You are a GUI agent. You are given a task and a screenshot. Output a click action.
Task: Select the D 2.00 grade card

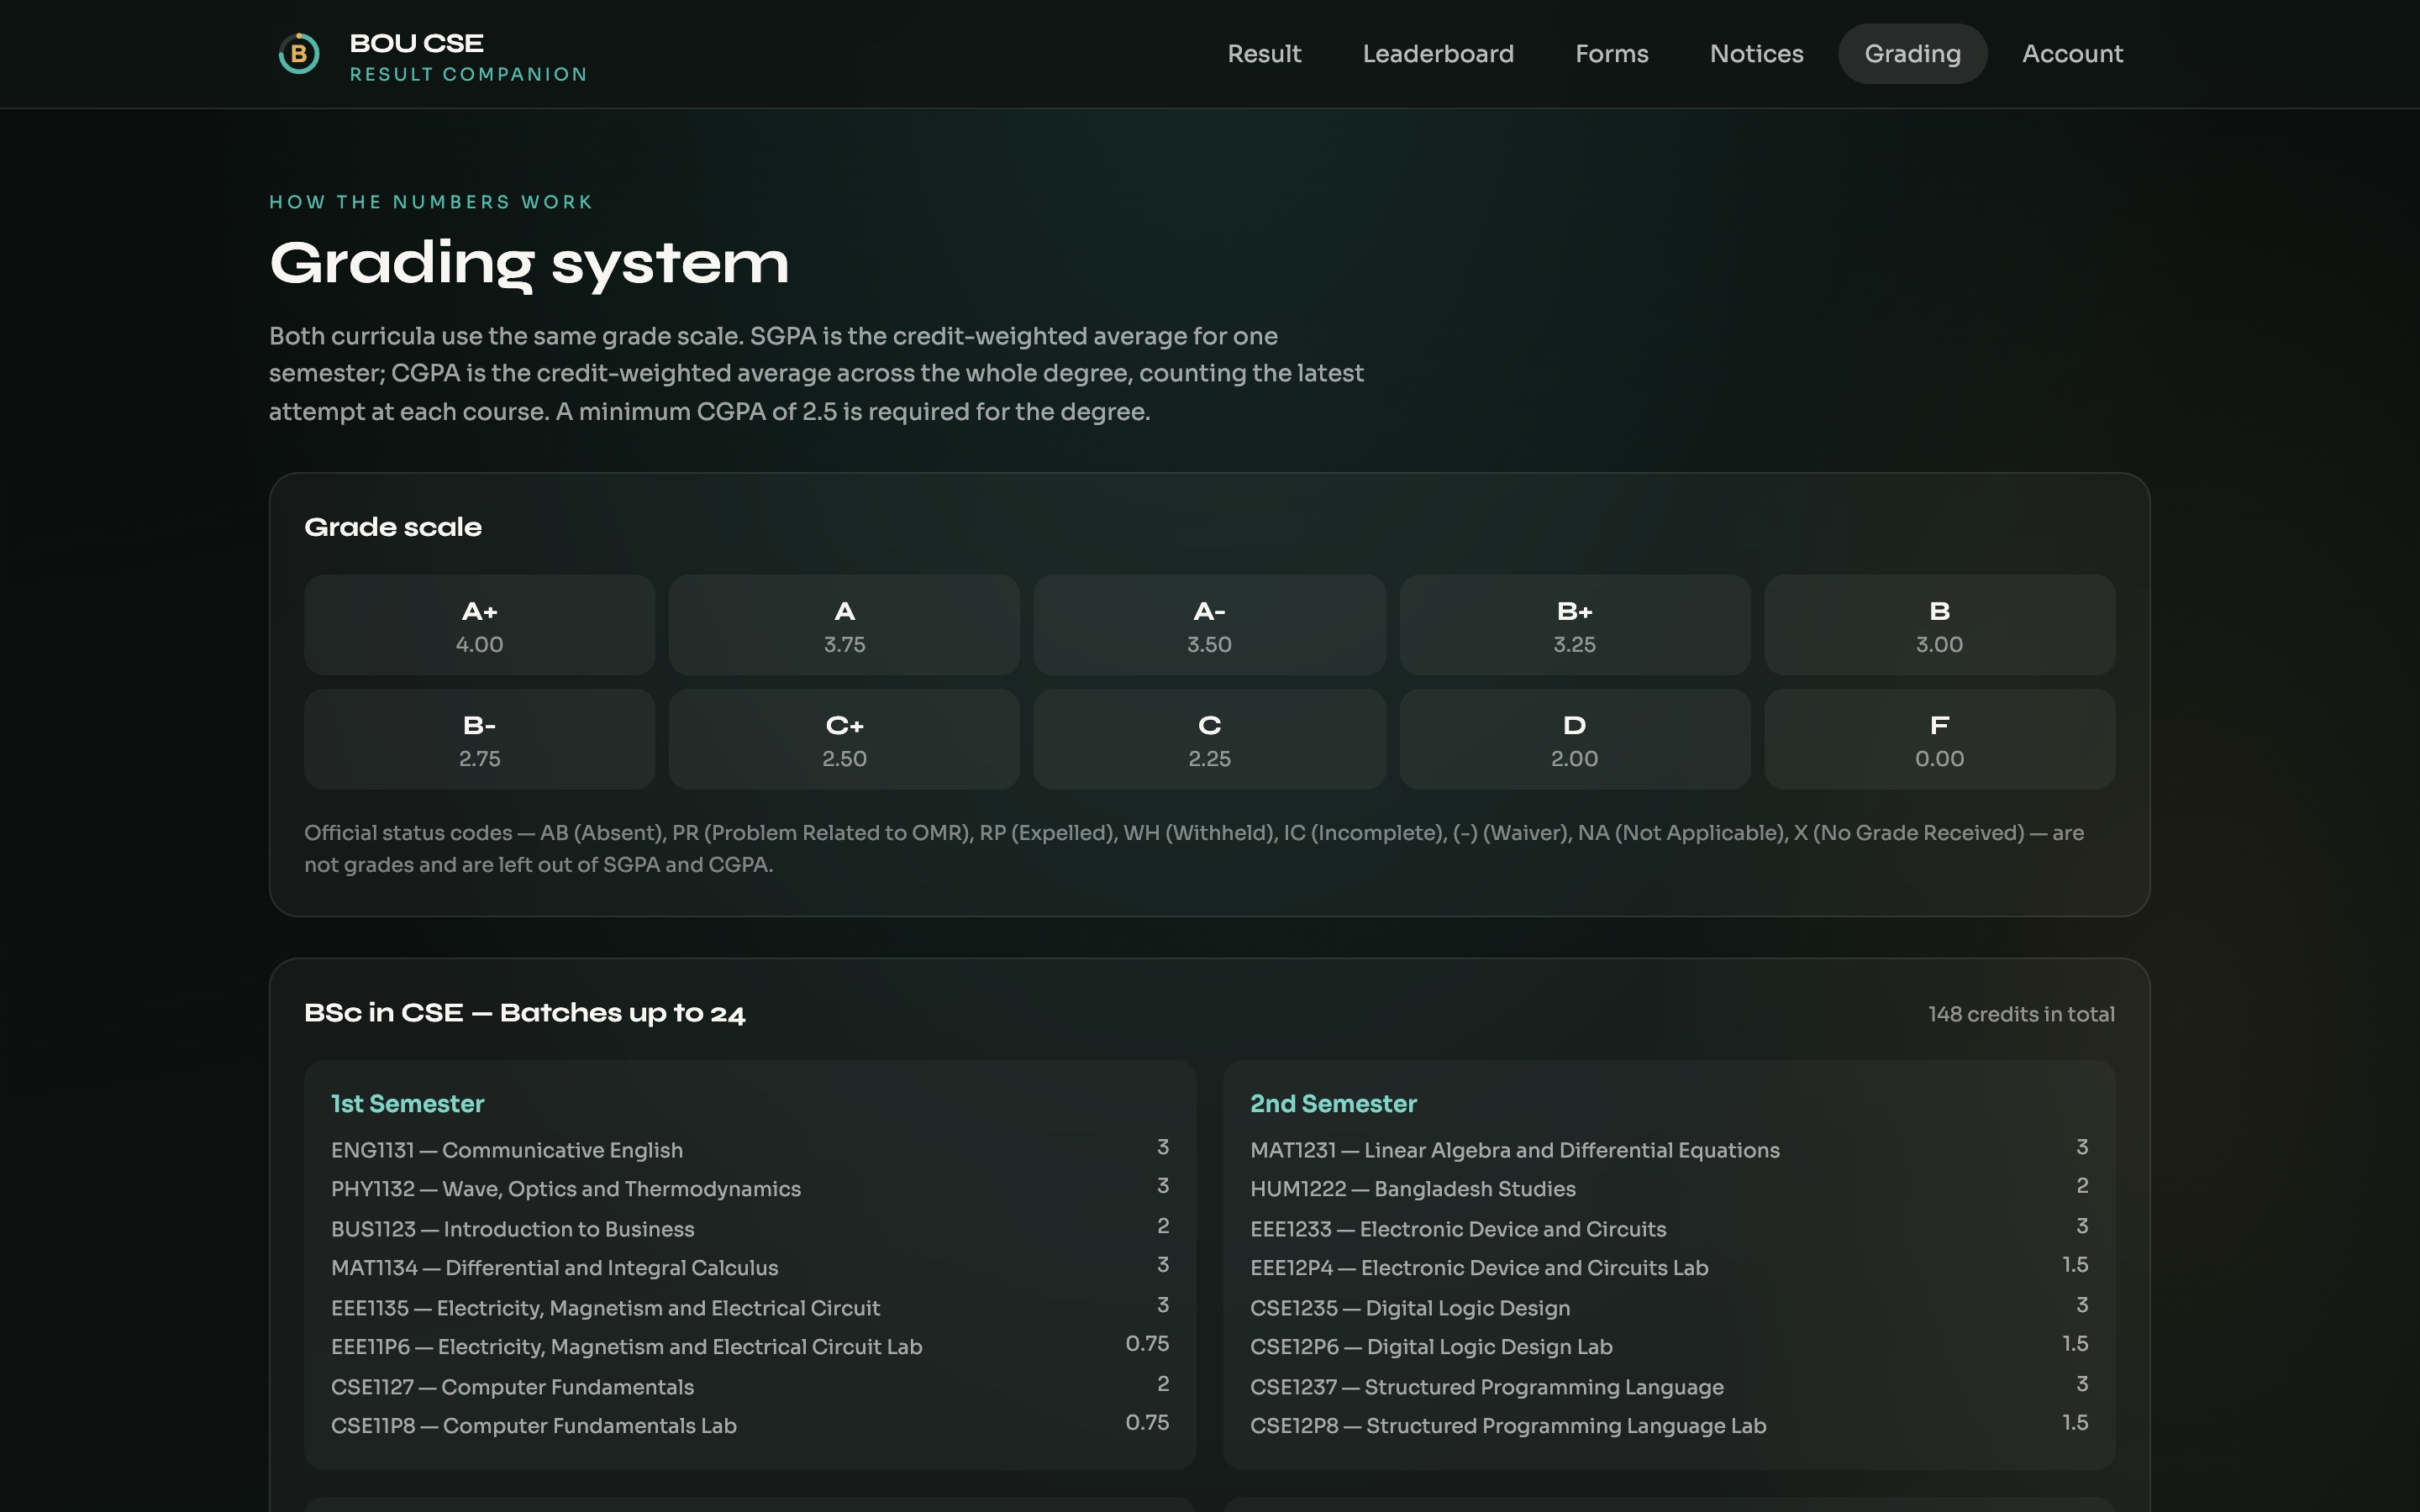coord(1574,739)
